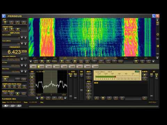Click lower round knob right of waterfall

158,46
